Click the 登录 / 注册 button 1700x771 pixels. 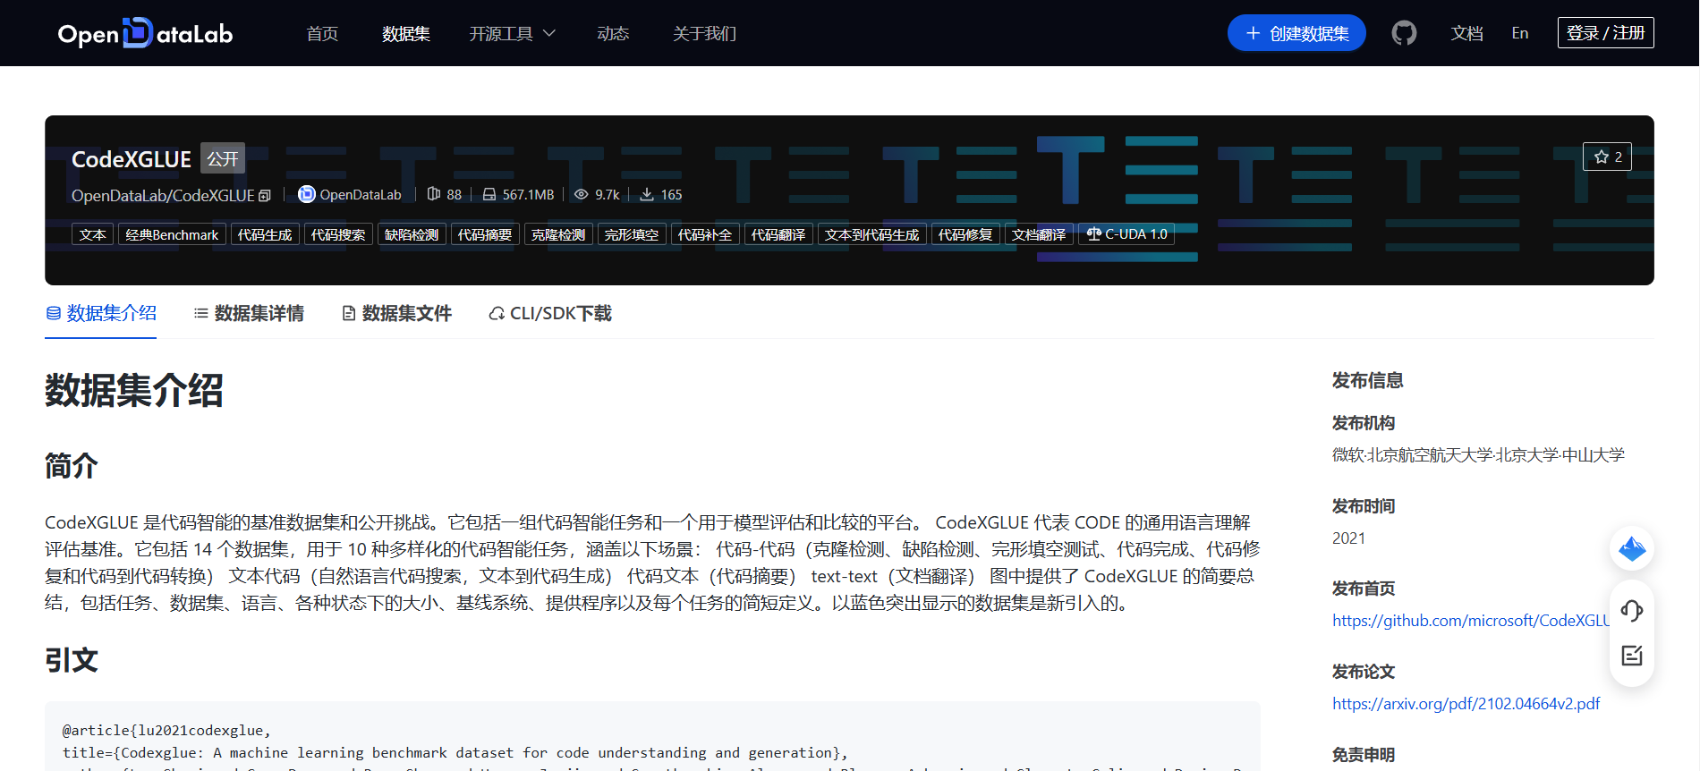coord(1605,32)
